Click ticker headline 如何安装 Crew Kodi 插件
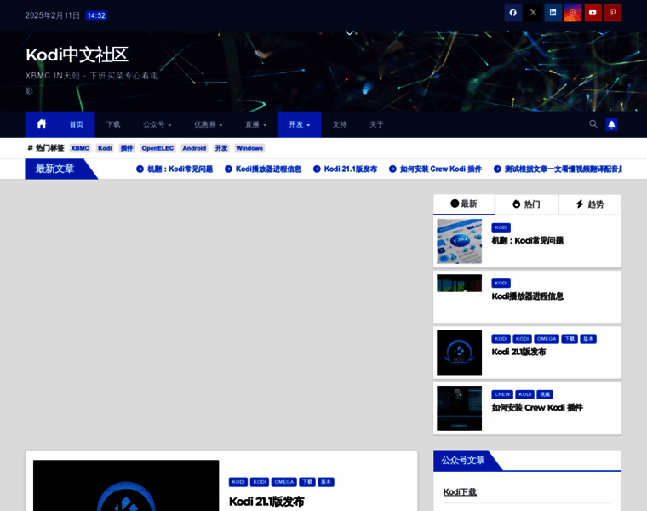Viewport: 647px width, 511px height. point(441,169)
